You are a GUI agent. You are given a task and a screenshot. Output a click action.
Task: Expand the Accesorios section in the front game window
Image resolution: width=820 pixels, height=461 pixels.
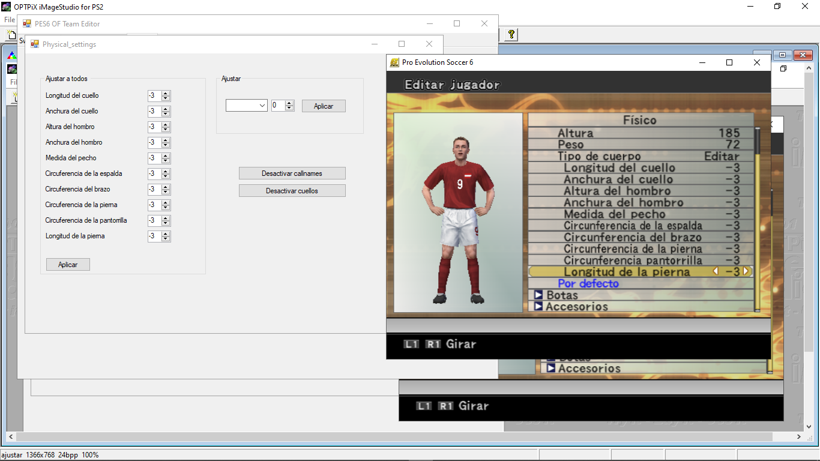pos(538,306)
